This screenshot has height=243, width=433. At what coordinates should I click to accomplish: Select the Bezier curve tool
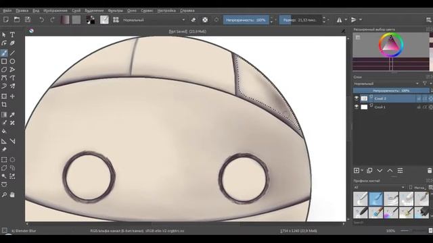click(4, 78)
